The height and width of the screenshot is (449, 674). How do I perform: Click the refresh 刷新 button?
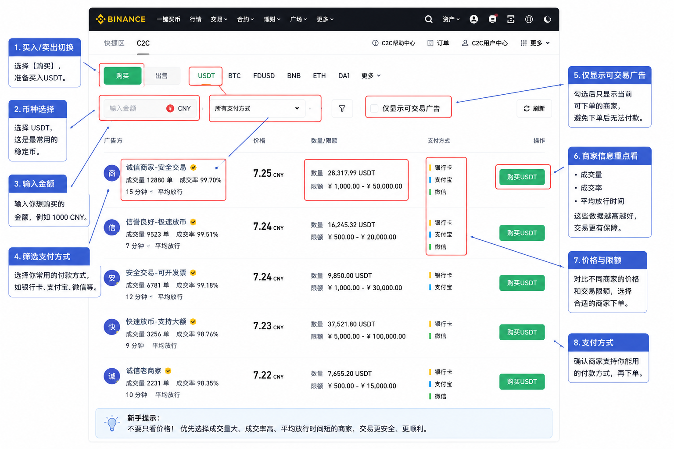(534, 108)
